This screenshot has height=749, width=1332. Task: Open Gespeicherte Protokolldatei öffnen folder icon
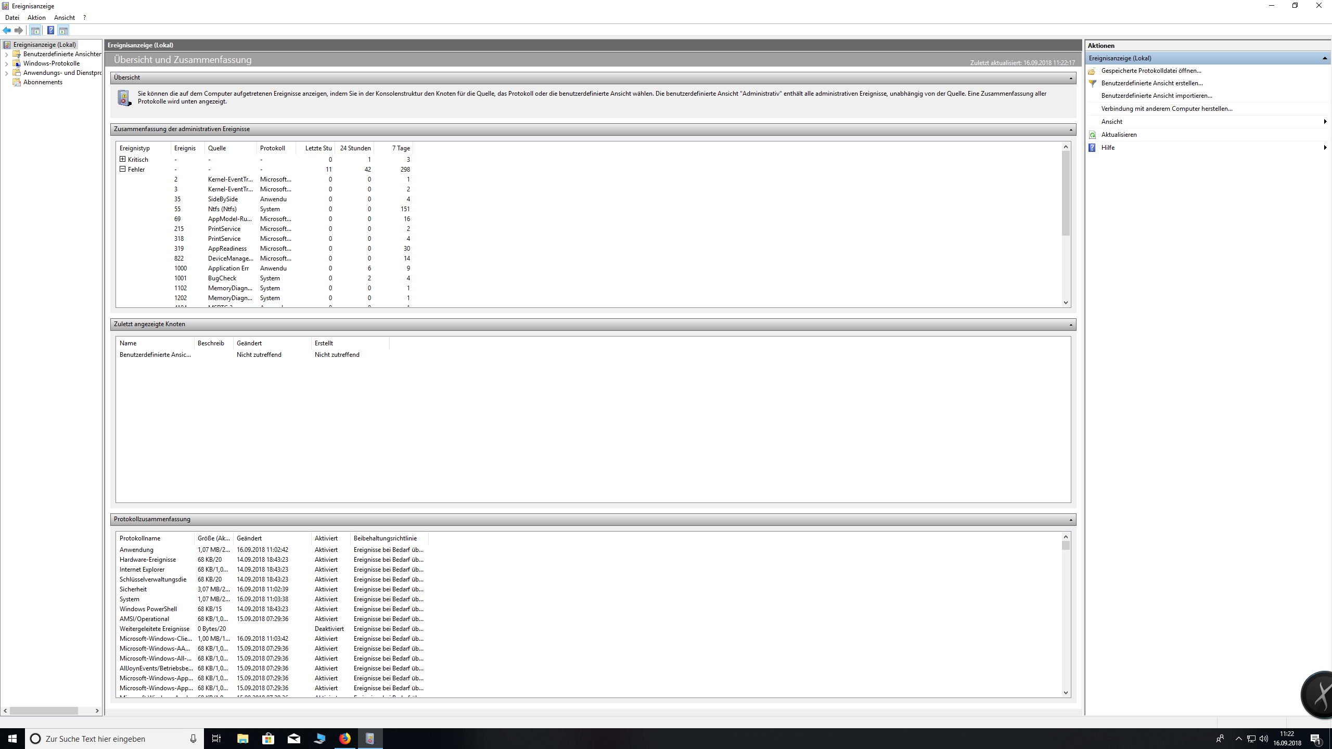[x=1092, y=71]
